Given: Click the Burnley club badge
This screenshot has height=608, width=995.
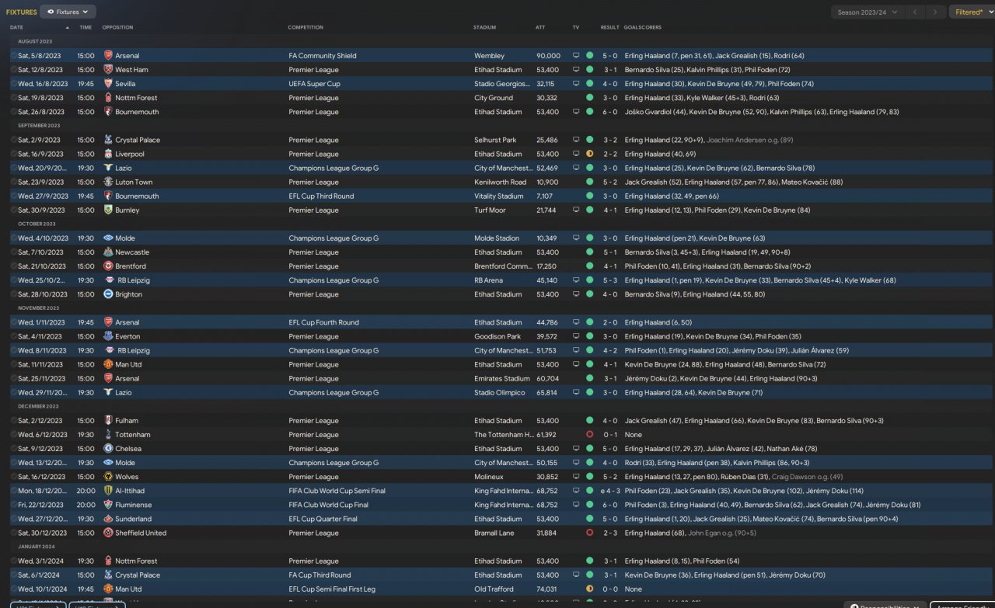Looking at the screenshot, I should point(108,210).
